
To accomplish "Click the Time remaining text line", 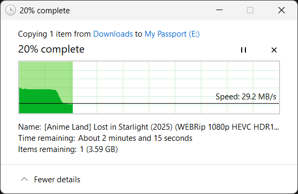I will pos(105,138).
